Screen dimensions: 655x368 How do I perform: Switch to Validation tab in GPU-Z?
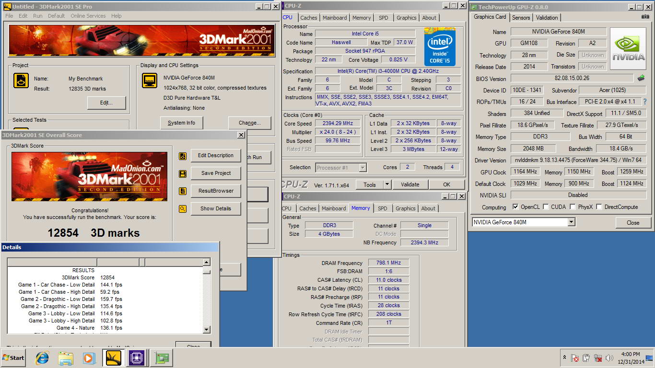[547, 18]
